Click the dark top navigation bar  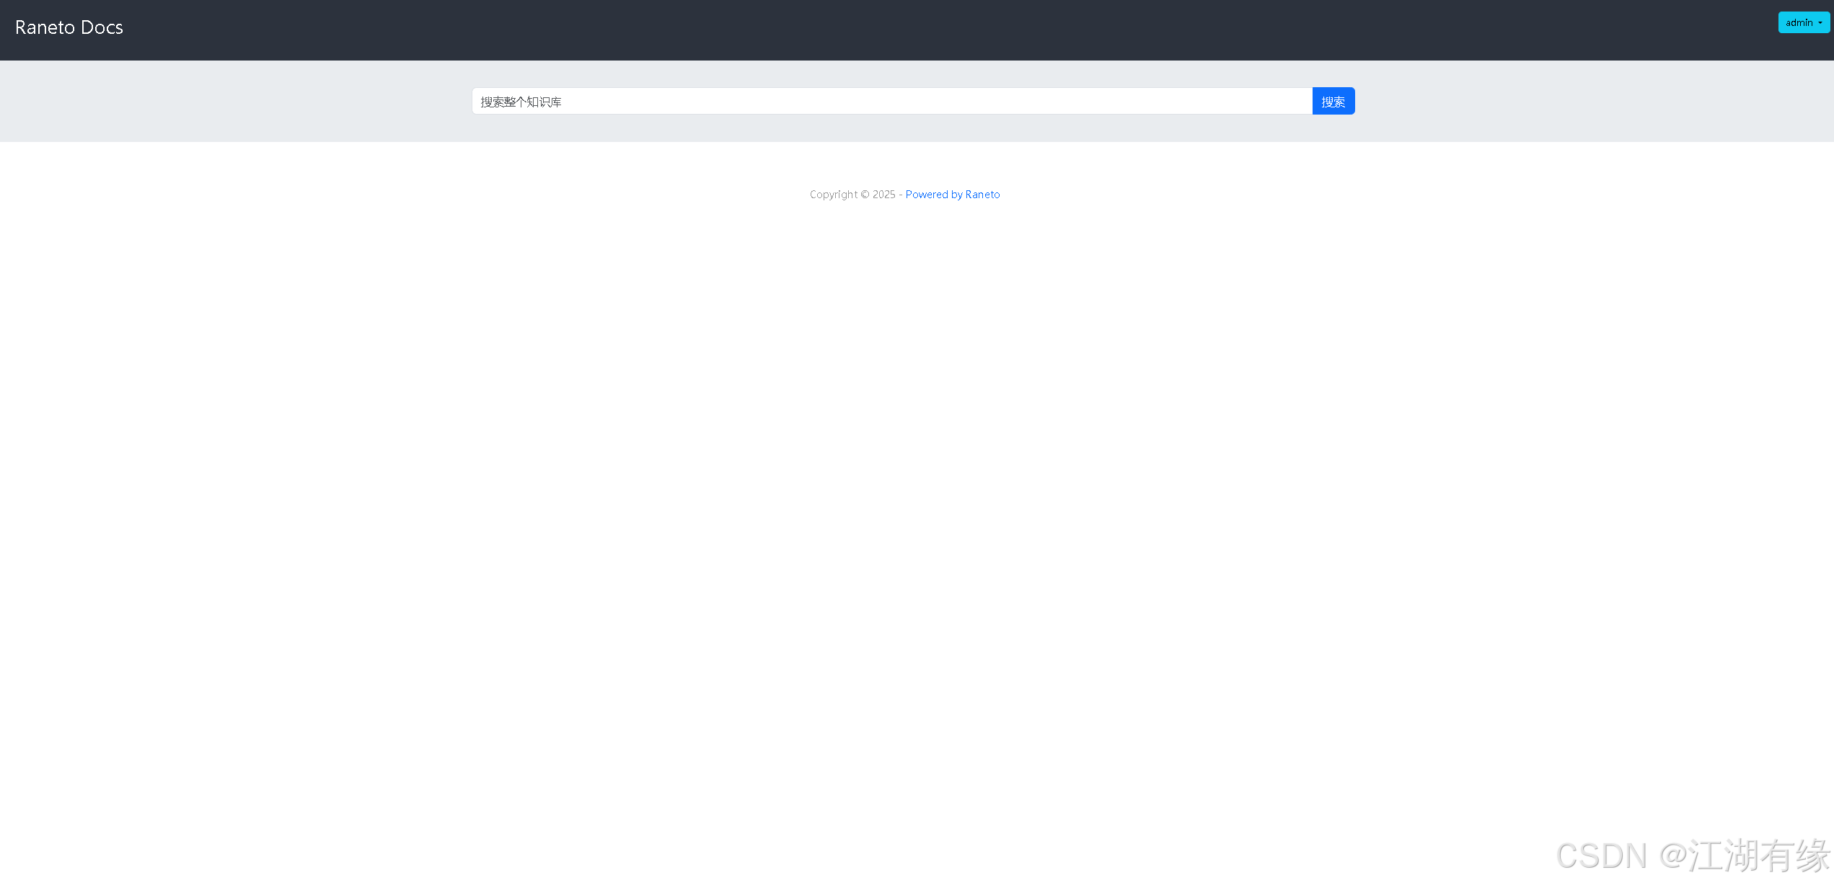pyautogui.click(x=865, y=30)
